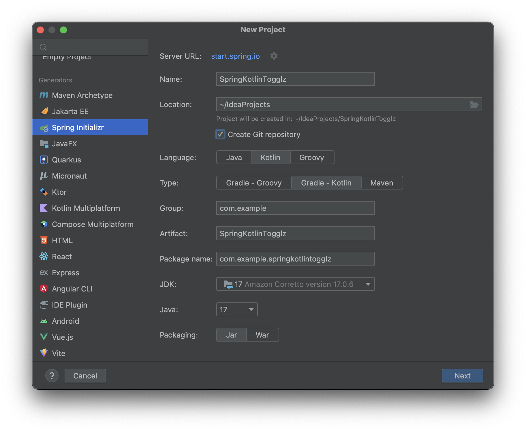Click the Kotlin Multiplatform K icon
Screen dimensions: 526x432
click(x=44, y=208)
